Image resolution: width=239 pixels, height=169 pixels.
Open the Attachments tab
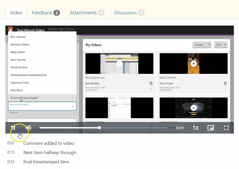pyautogui.click(x=87, y=13)
